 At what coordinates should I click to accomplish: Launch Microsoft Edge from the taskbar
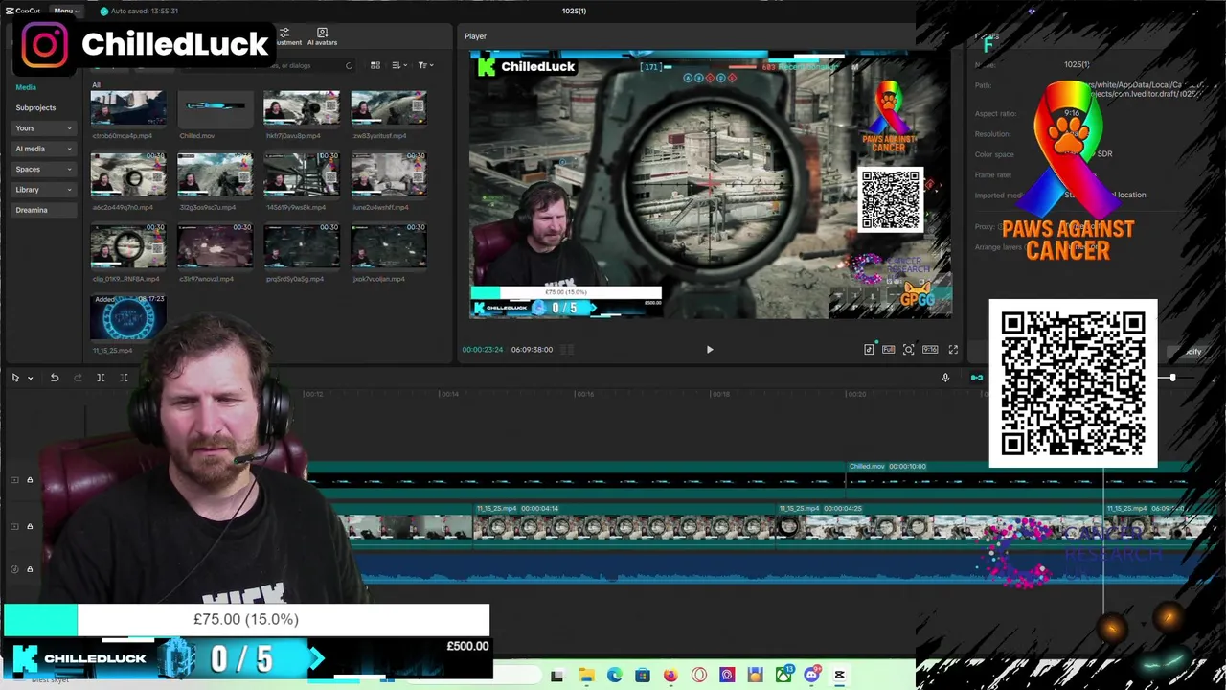614,676
